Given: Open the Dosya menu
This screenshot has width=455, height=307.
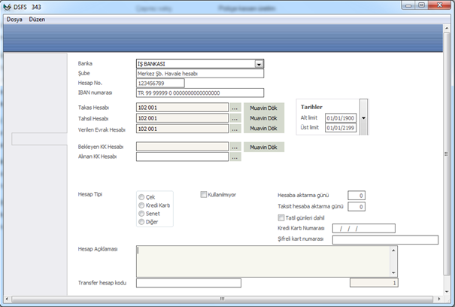Looking at the screenshot, I should tap(15, 19).
